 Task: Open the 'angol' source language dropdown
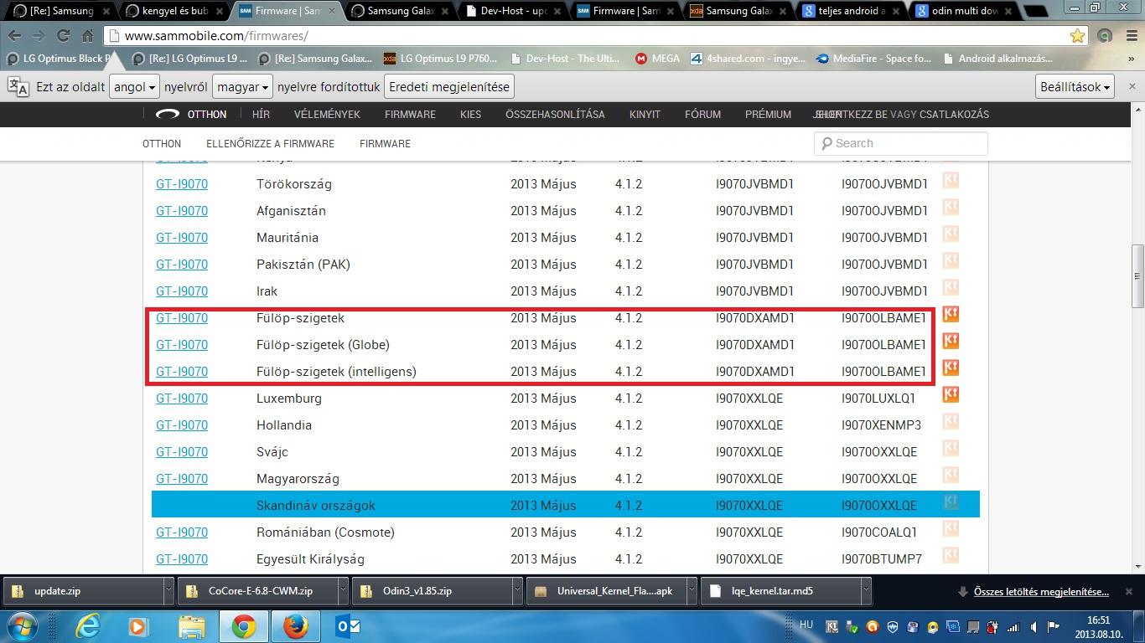[x=134, y=87]
